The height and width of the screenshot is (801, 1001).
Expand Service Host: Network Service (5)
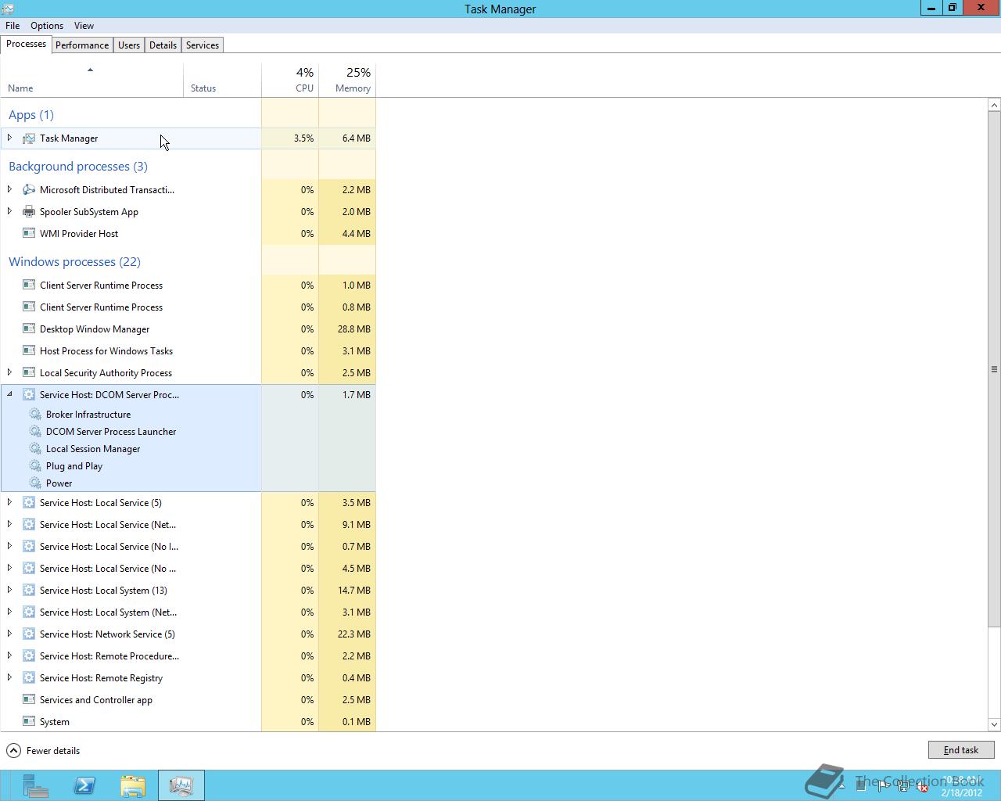coord(9,634)
